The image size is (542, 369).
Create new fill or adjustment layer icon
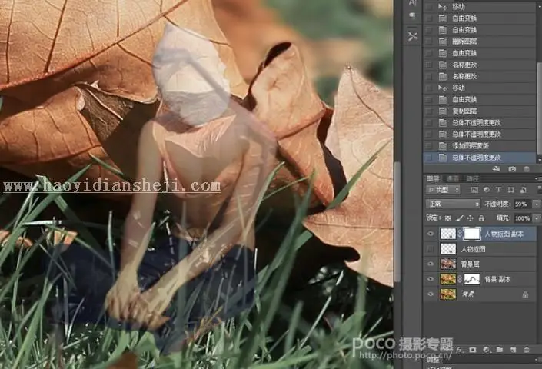[x=487, y=350]
